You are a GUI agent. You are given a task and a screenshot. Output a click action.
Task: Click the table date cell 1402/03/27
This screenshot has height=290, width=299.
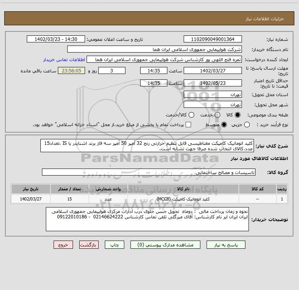tap(31, 199)
